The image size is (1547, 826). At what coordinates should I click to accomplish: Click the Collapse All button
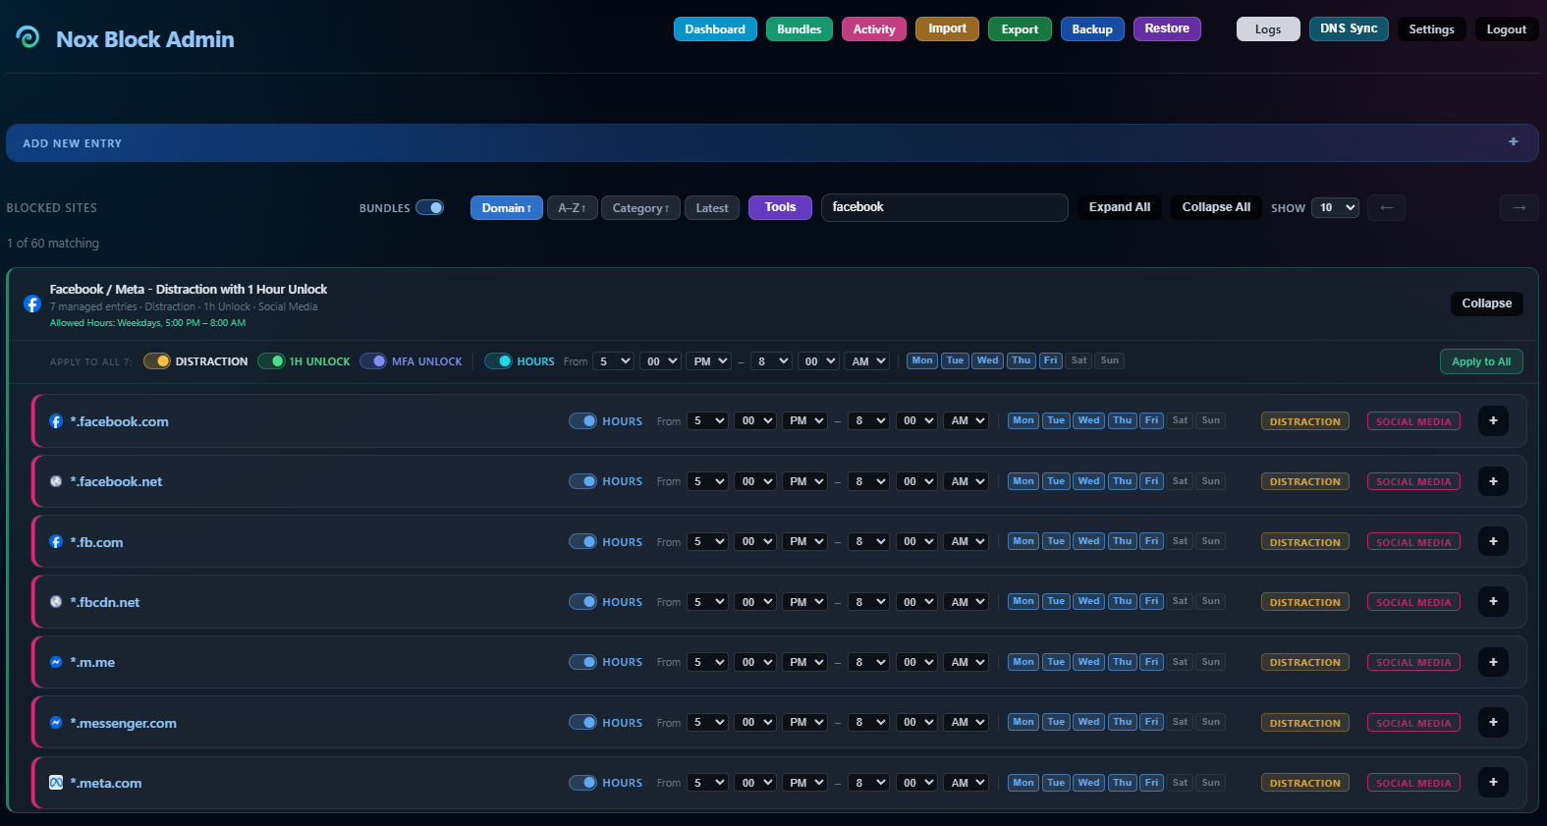[x=1216, y=207]
